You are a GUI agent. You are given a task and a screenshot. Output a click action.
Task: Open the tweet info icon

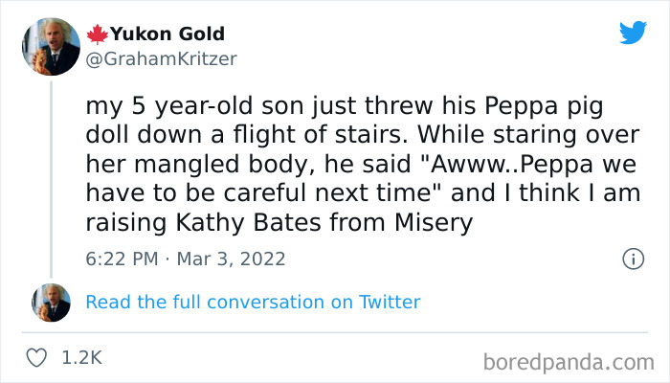click(x=632, y=259)
